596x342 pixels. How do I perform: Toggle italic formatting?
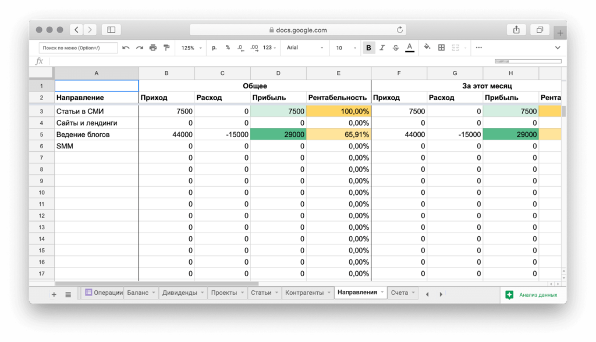tap(382, 48)
